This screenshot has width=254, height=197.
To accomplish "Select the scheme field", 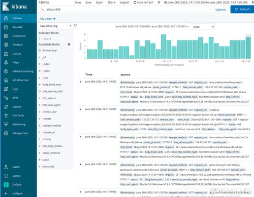I will coord(47,139).
